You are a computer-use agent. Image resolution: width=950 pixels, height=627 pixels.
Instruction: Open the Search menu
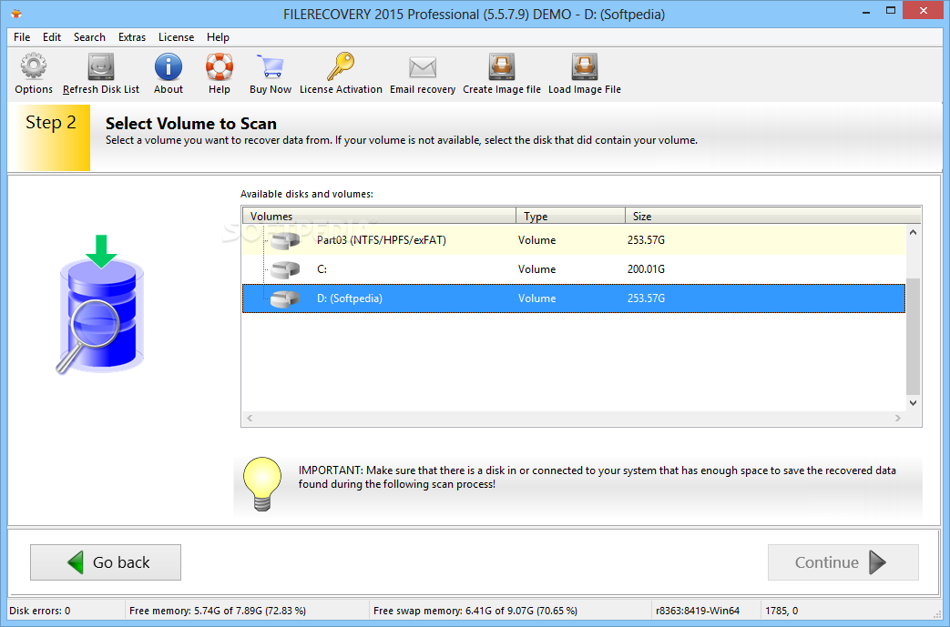89,37
